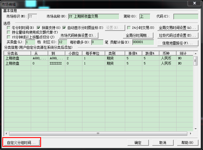
Task: Edit the 每秒最多 笔 field
Action: tap(97, 42)
